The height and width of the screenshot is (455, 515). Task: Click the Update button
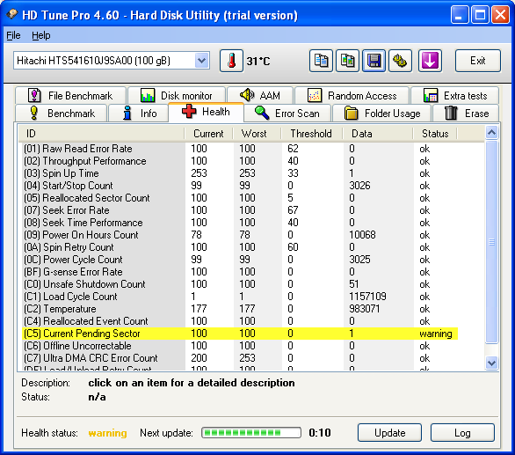click(x=389, y=433)
